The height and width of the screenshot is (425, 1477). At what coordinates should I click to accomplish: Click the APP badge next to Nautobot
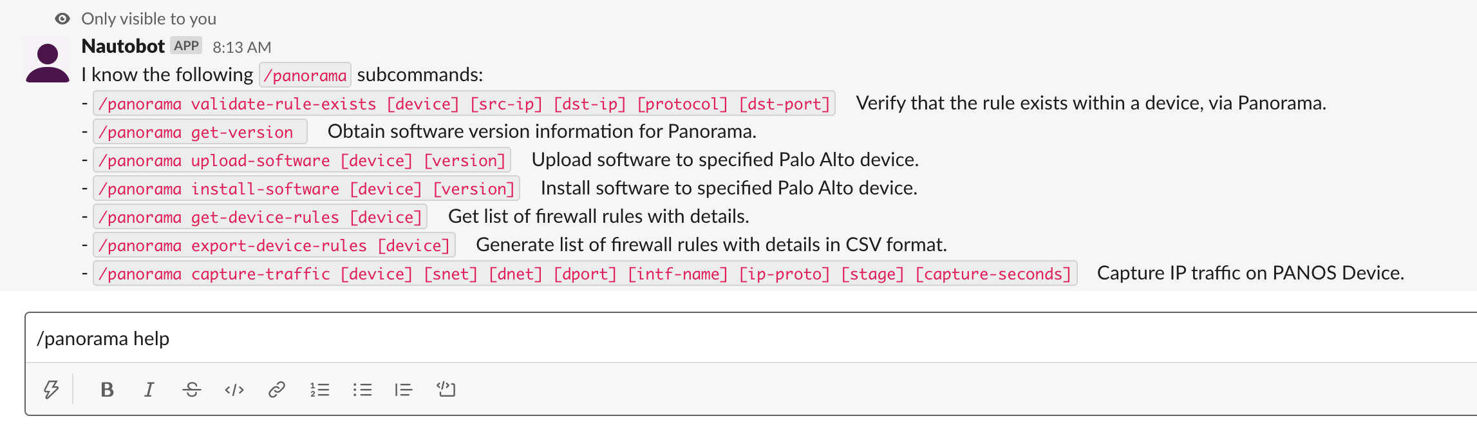coord(187,46)
